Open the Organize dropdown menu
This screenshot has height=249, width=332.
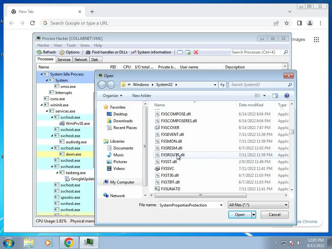click(113, 96)
